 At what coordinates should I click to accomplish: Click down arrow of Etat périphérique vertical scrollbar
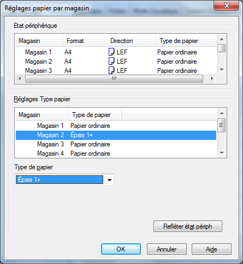222,70
